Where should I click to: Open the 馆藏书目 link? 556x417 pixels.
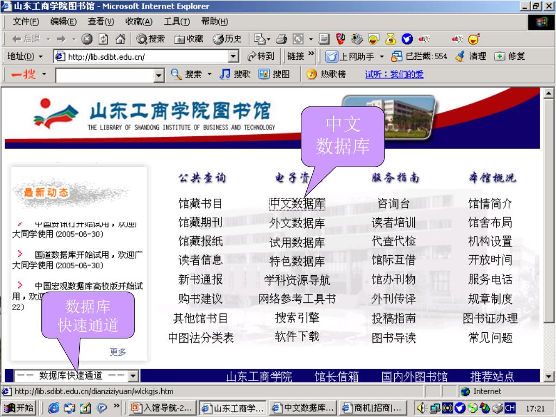click(x=200, y=204)
